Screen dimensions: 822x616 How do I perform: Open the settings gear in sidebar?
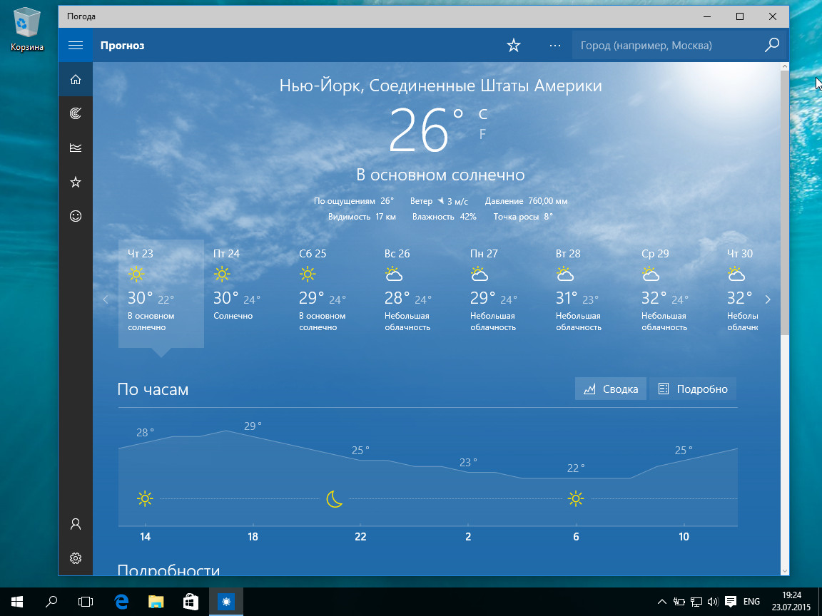click(76, 558)
